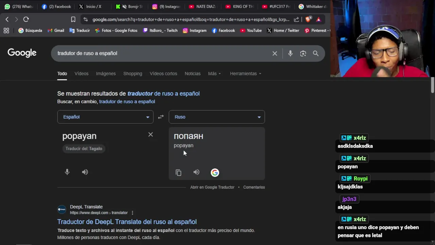Switch to Imágenes results

pyautogui.click(x=106, y=73)
